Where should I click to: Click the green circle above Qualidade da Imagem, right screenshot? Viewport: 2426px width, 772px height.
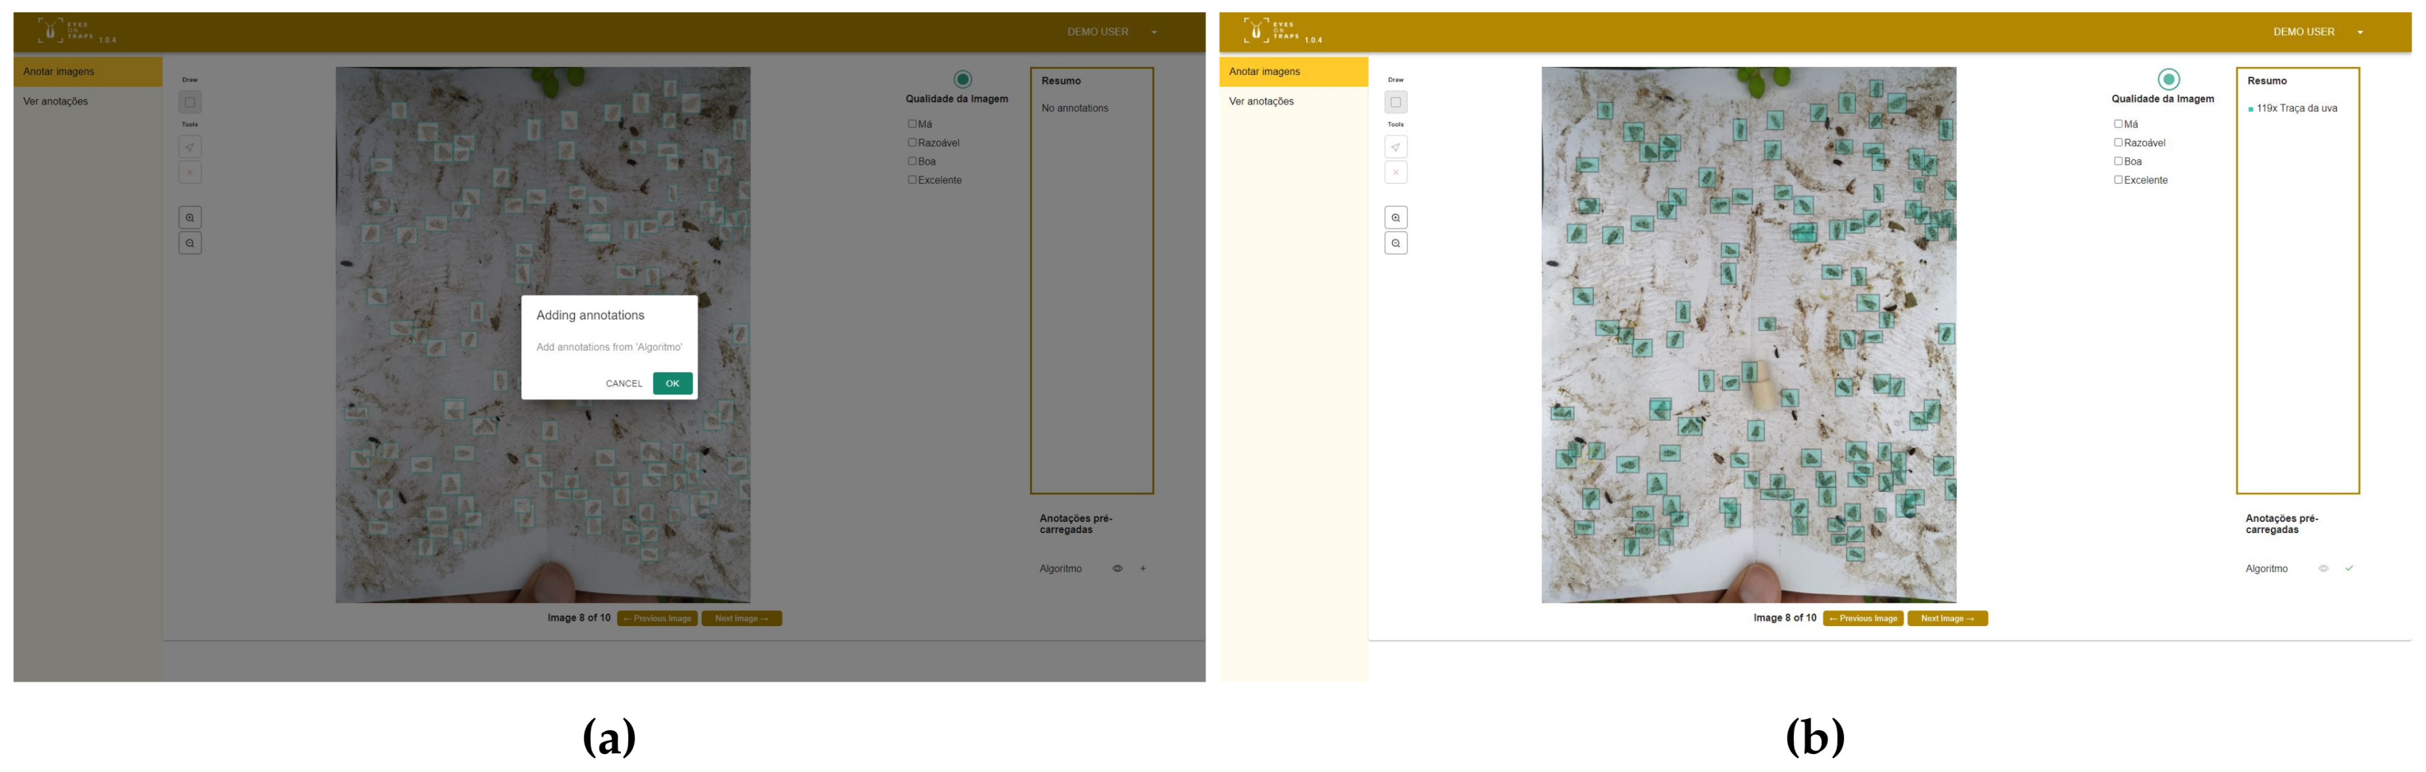[x=2168, y=79]
